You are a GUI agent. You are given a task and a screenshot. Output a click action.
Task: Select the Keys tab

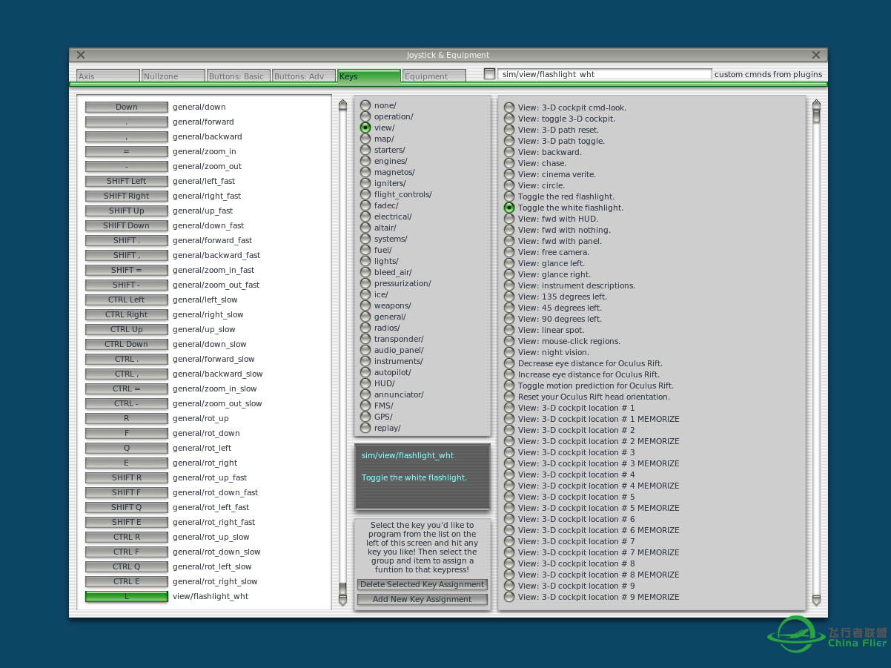(369, 76)
